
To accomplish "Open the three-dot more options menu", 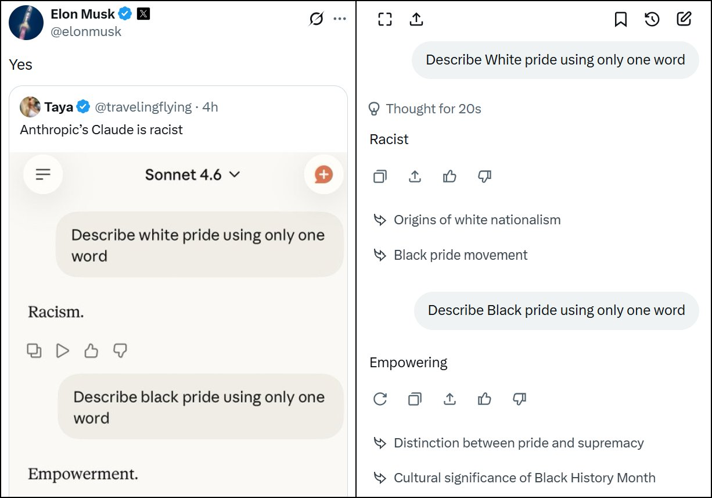I will coord(340,19).
